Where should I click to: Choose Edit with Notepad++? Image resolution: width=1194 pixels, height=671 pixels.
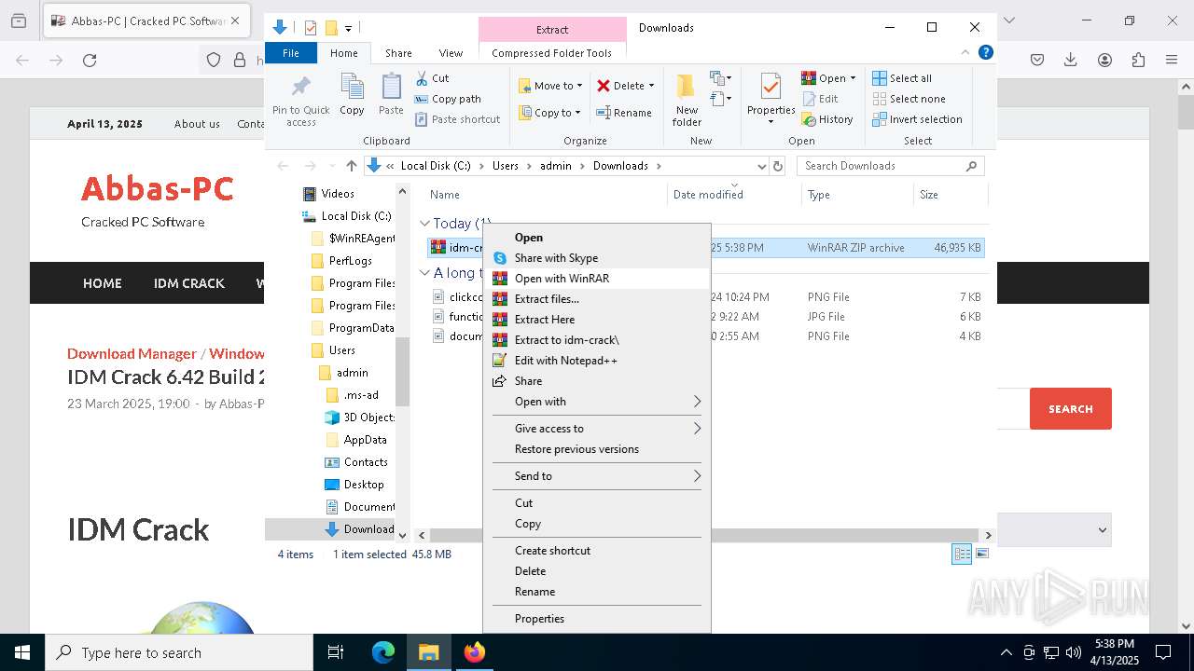click(x=597, y=361)
